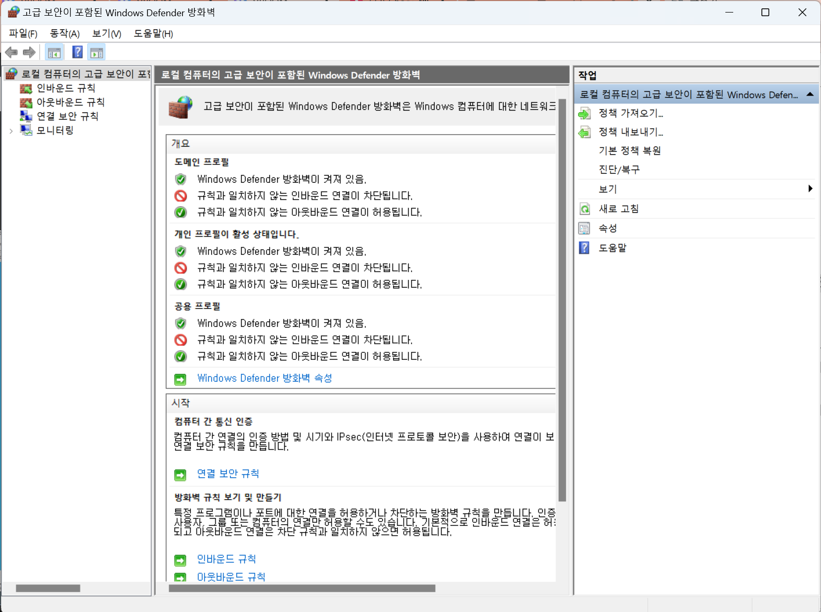The height and width of the screenshot is (612, 821).
Task: Click the 도움말 help icon in actions pane
Action: (584, 248)
